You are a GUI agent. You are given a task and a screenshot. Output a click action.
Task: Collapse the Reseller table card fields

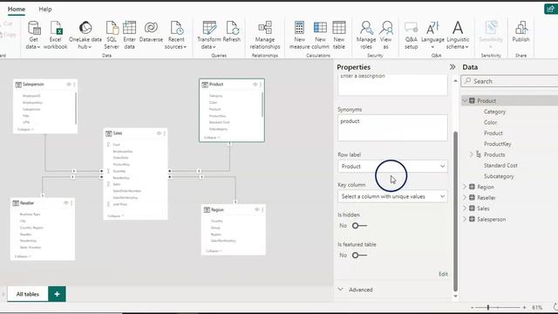click(23, 256)
